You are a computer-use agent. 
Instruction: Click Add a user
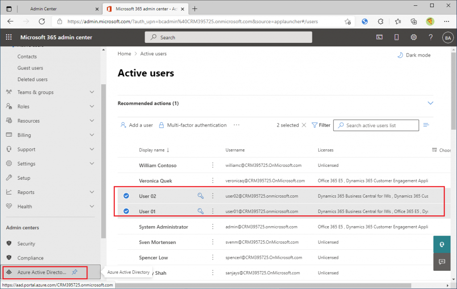(x=137, y=125)
